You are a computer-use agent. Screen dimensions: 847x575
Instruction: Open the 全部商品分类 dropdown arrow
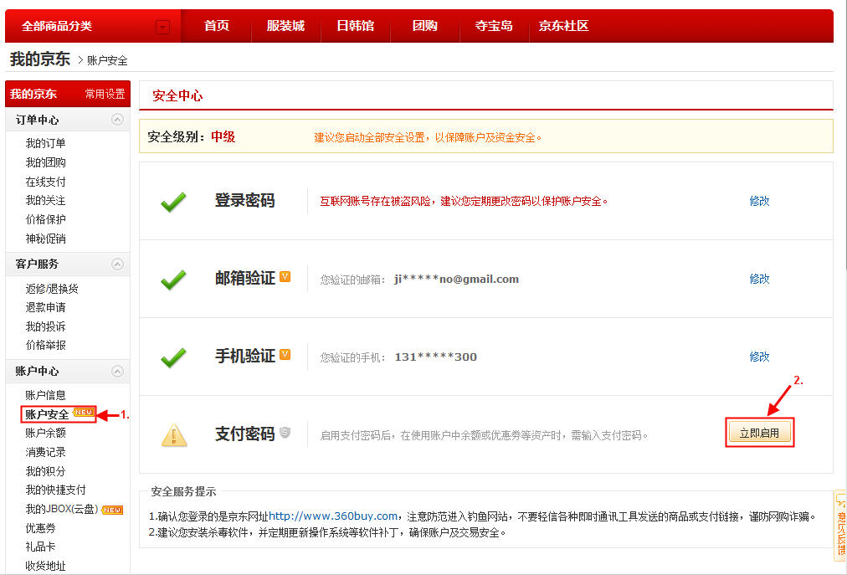pyautogui.click(x=162, y=27)
